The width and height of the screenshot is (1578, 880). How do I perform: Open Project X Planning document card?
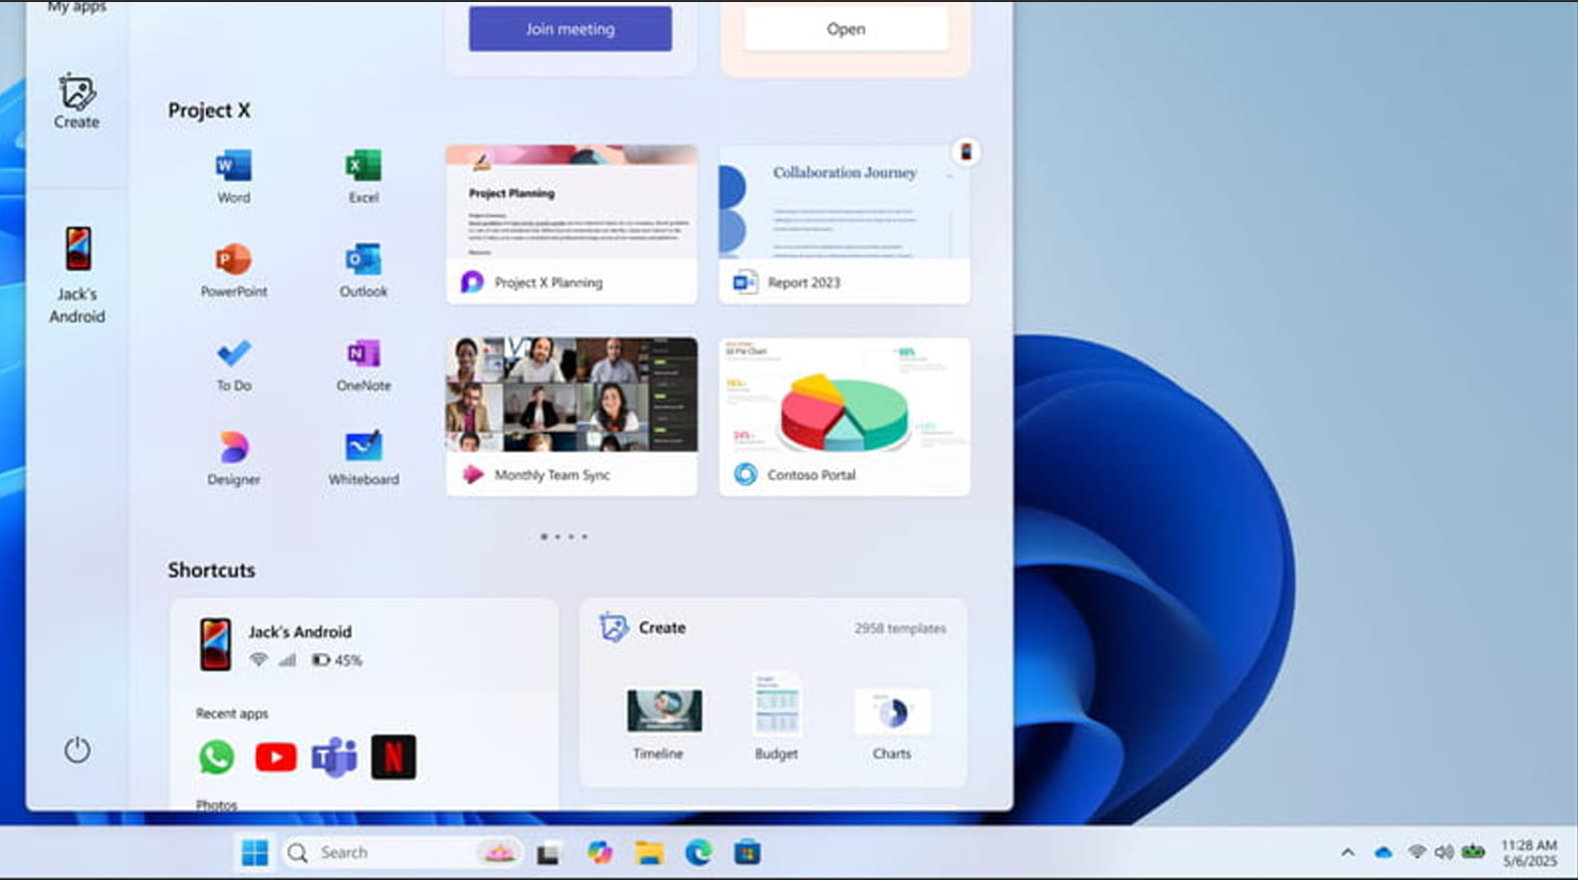point(571,224)
